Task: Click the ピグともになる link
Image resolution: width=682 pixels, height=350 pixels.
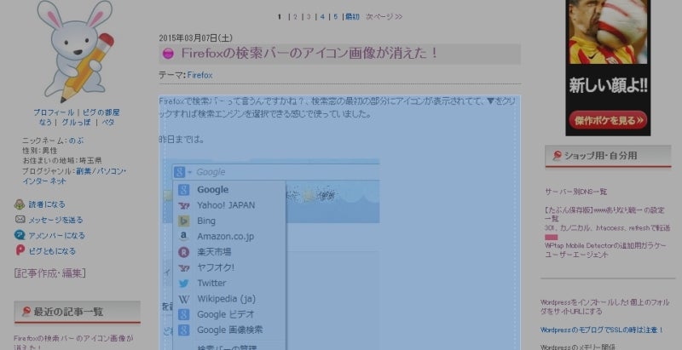Action: [52, 251]
